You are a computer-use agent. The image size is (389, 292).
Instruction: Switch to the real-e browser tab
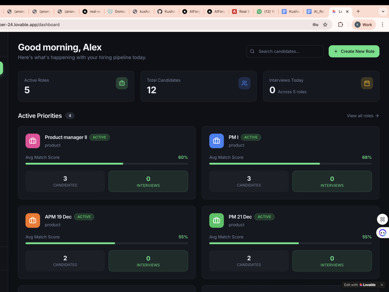coord(91,11)
